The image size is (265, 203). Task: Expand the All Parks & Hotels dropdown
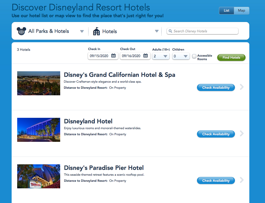(82, 31)
